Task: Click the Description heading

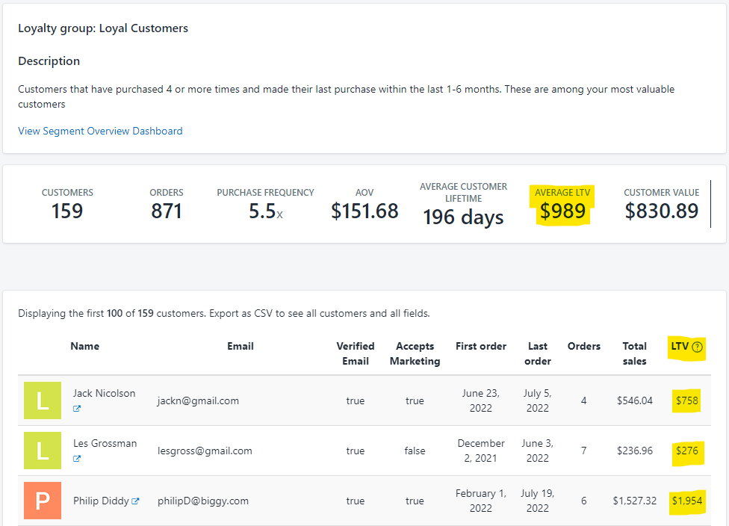Action: 49,61
